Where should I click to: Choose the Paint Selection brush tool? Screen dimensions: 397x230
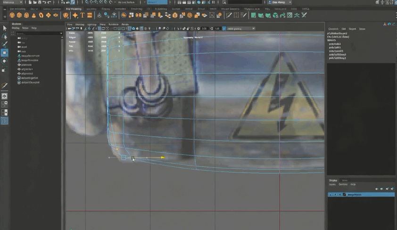point(4,44)
